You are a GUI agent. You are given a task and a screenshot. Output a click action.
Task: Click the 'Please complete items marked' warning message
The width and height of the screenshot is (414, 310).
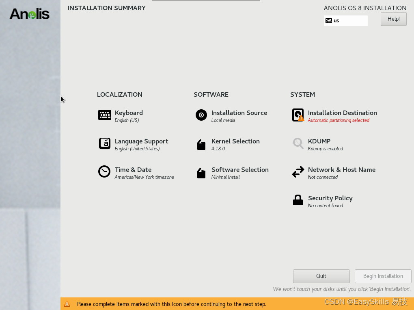171,304
